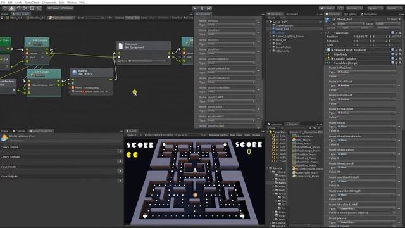Open the Component menu
Viewport: 405px width, 228px height.
coord(49,3)
